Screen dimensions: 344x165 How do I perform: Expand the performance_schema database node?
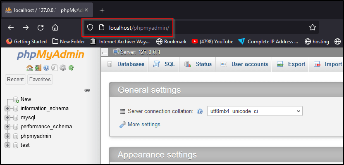point(7,127)
